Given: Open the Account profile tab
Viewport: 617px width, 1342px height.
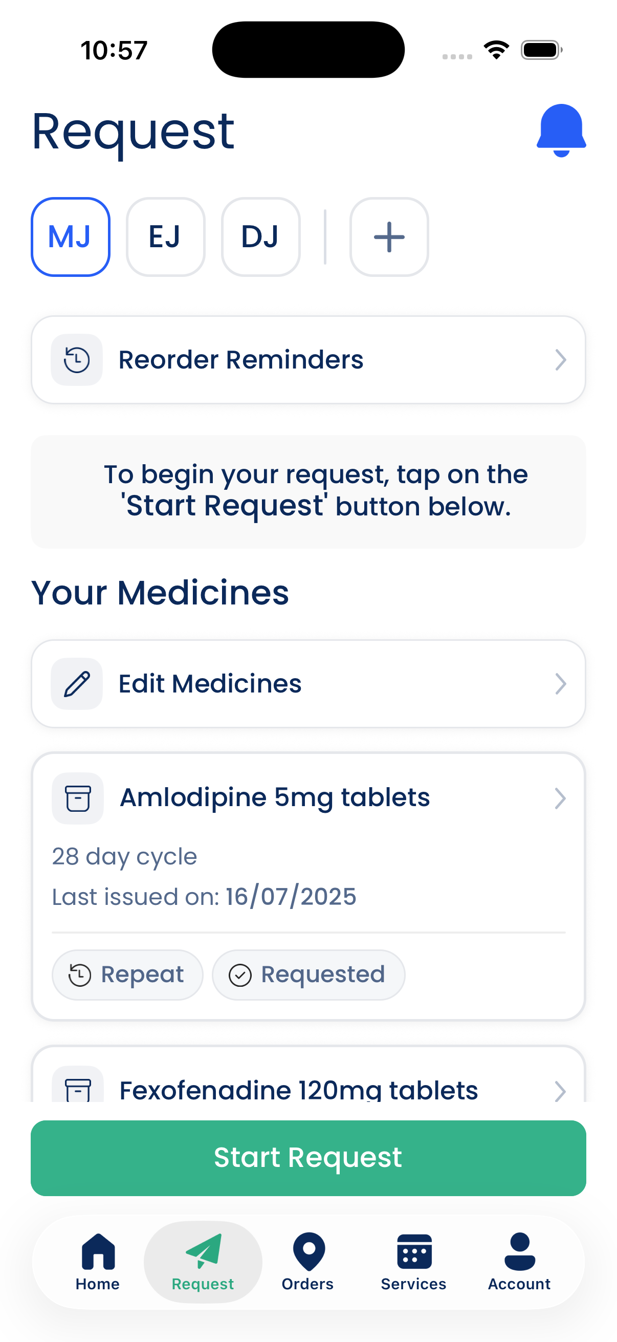Looking at the screenshot, I should coord(519,1261).
